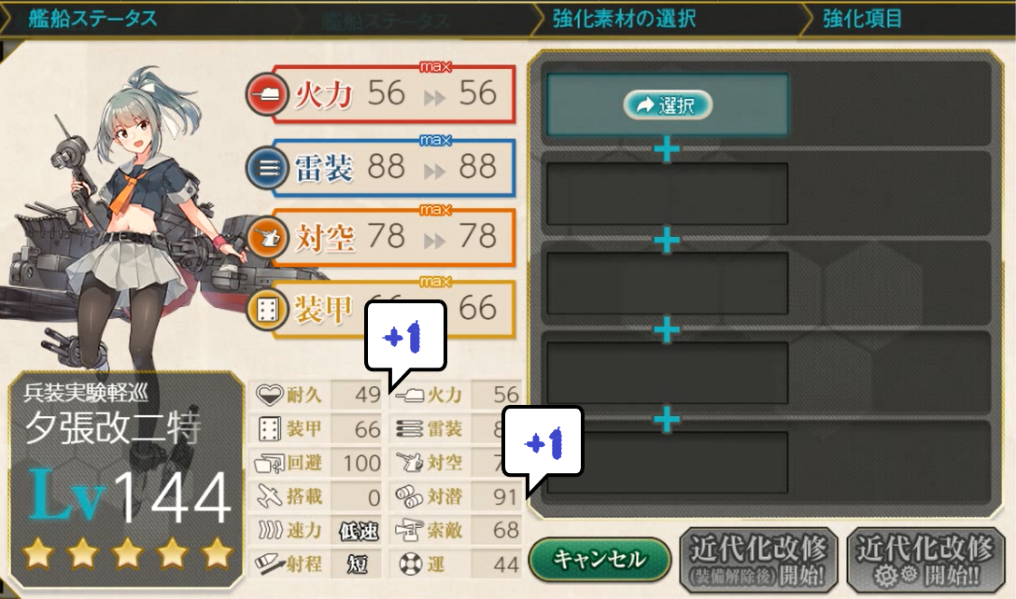This screenshot has height=599, width=1016.
Task: Open the 強化素材の選択 header tab
Action: pos(624,18)
